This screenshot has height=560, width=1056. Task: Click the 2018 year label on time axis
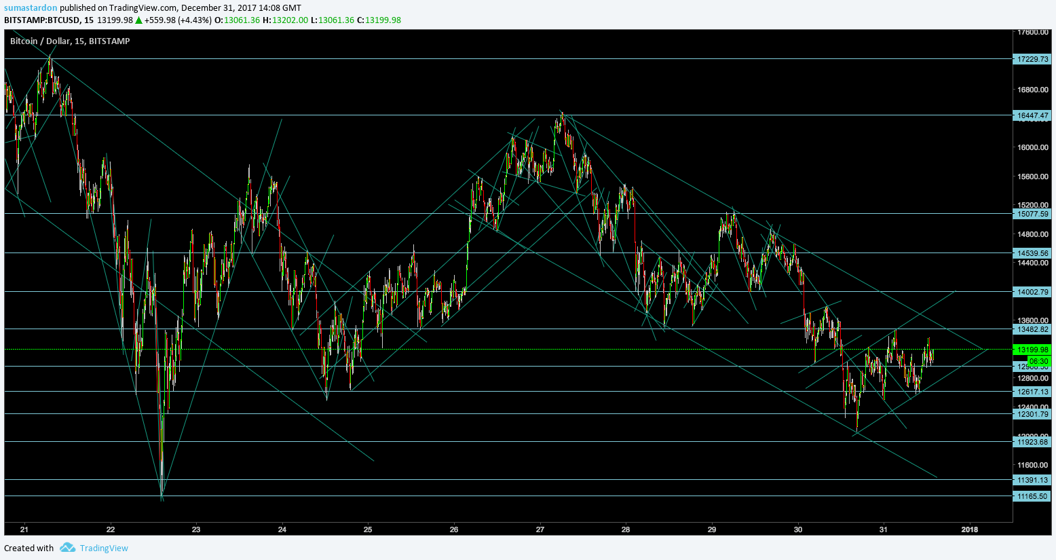(970, 529)
